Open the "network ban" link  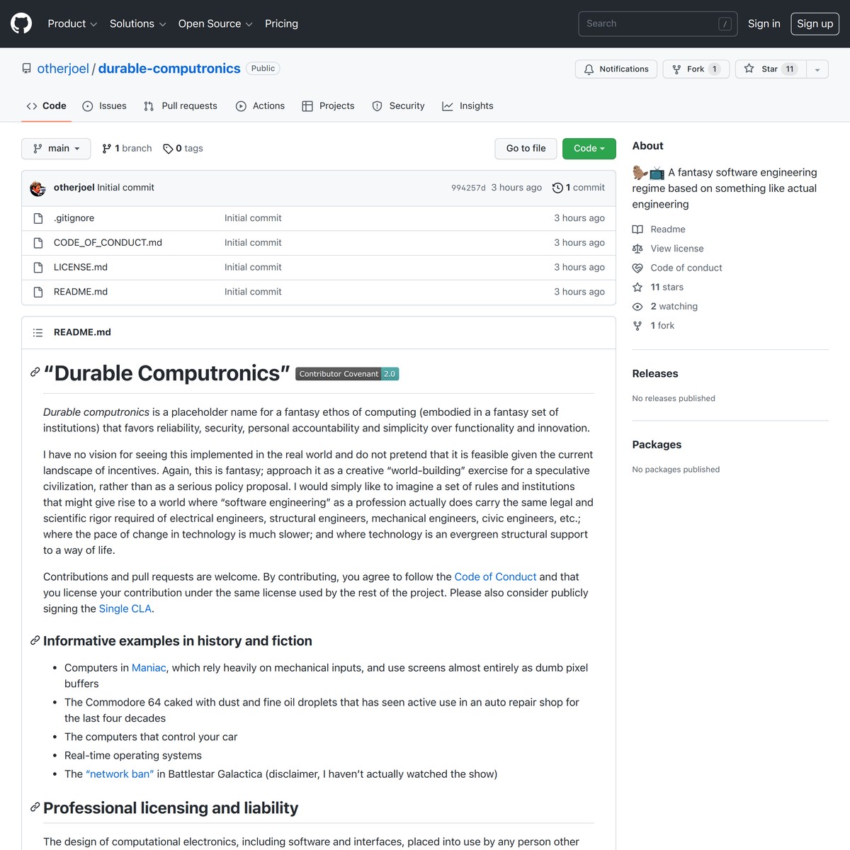pos(120,774)
